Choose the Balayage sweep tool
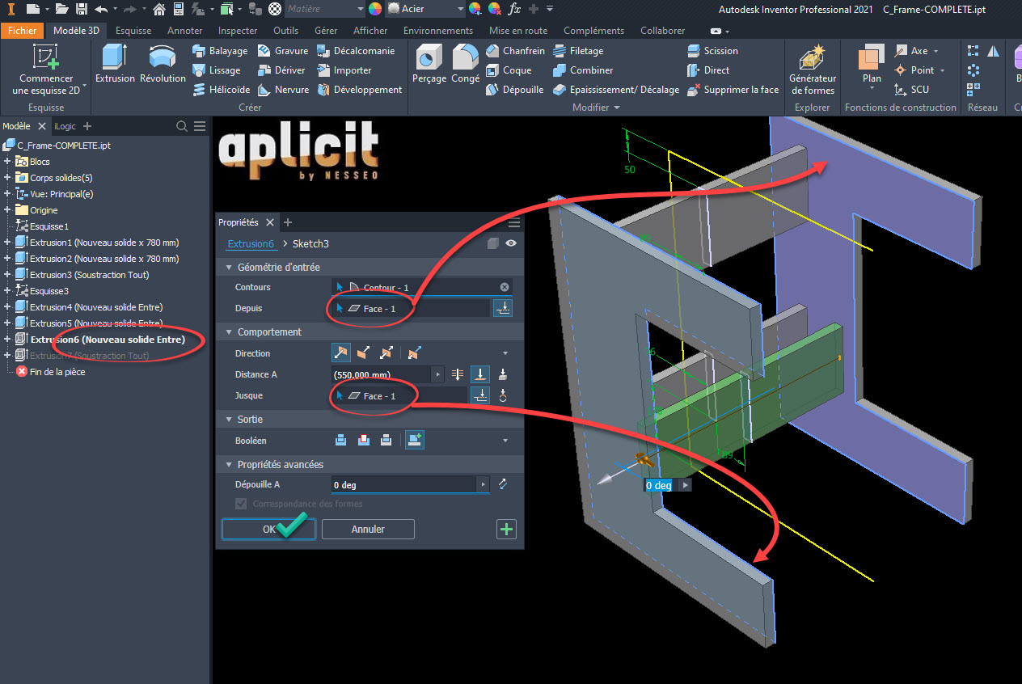Viewport: 1022px width, 684px height. click(220, 50)
